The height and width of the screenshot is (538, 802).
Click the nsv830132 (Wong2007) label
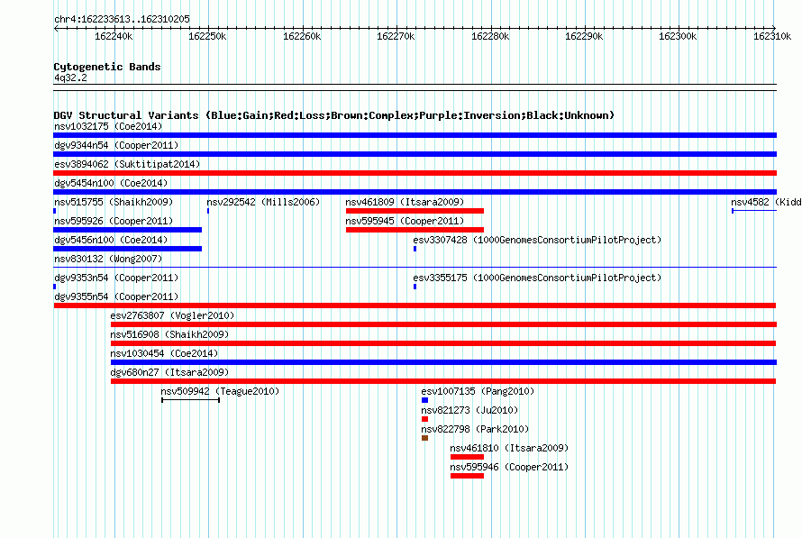(x=108, y=259)
